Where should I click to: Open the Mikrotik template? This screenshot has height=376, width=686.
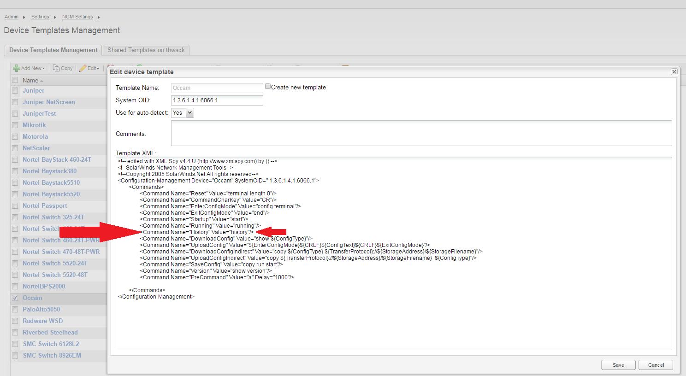click(34, 125)
